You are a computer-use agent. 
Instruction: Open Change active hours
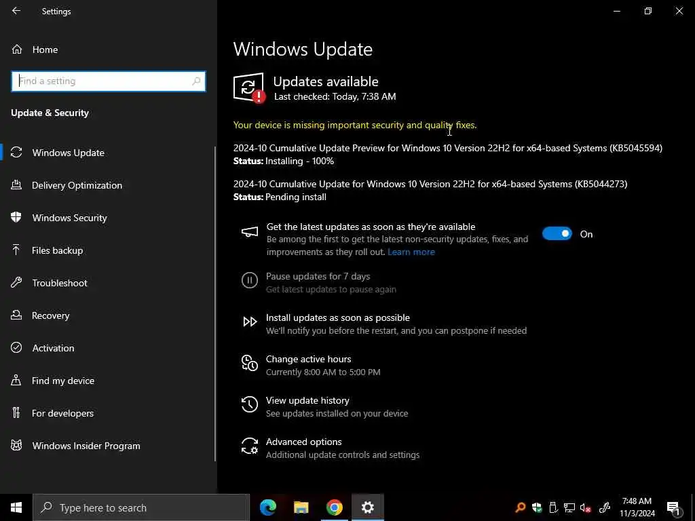[309, 359]
